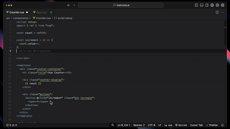Click the closing </button> tag
The image size is (230, 129).
[32, 105]
